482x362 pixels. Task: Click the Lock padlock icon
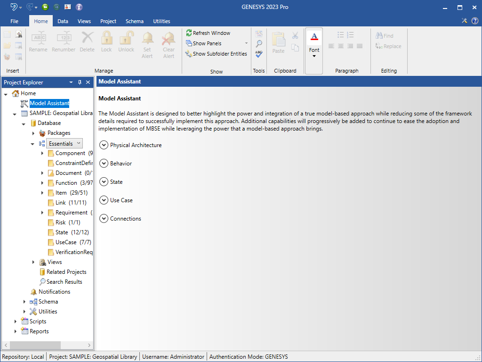click(x=106, y=38)
